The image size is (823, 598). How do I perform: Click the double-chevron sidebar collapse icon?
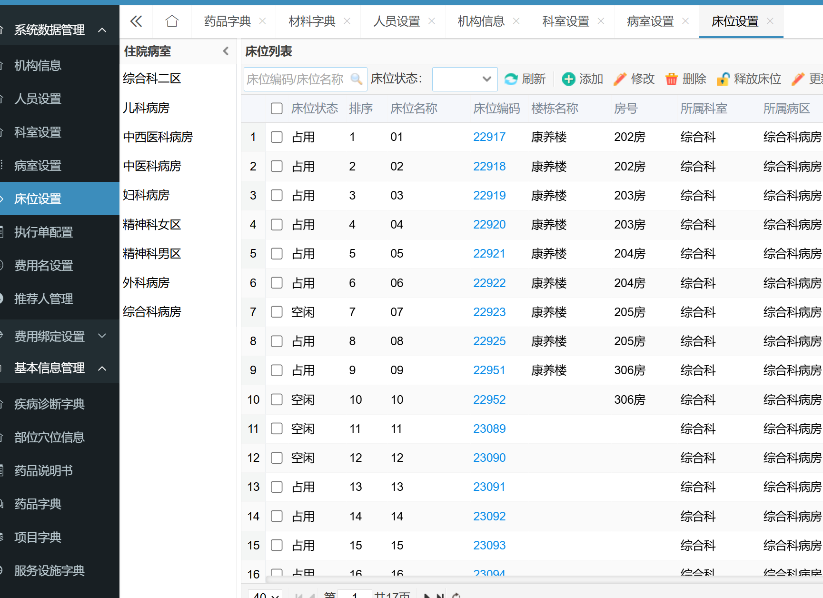pyautogui.click(x=136, y=21)
